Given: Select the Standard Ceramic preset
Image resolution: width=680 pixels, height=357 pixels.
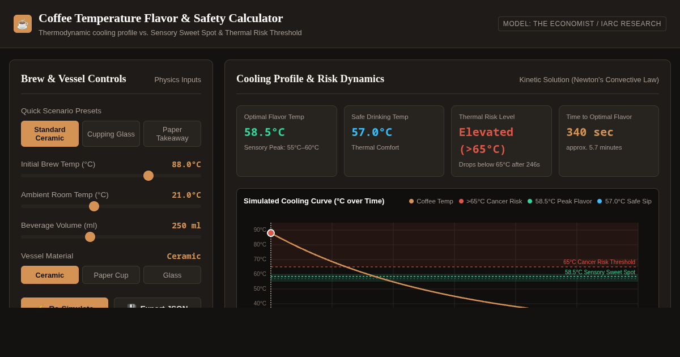Looking at the screenshot, I should (x=50, y=134).
